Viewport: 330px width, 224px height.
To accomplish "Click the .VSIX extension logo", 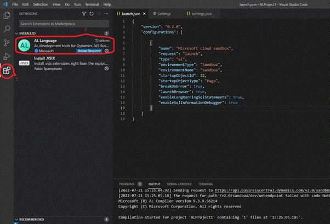I will (x=24, y=63).
